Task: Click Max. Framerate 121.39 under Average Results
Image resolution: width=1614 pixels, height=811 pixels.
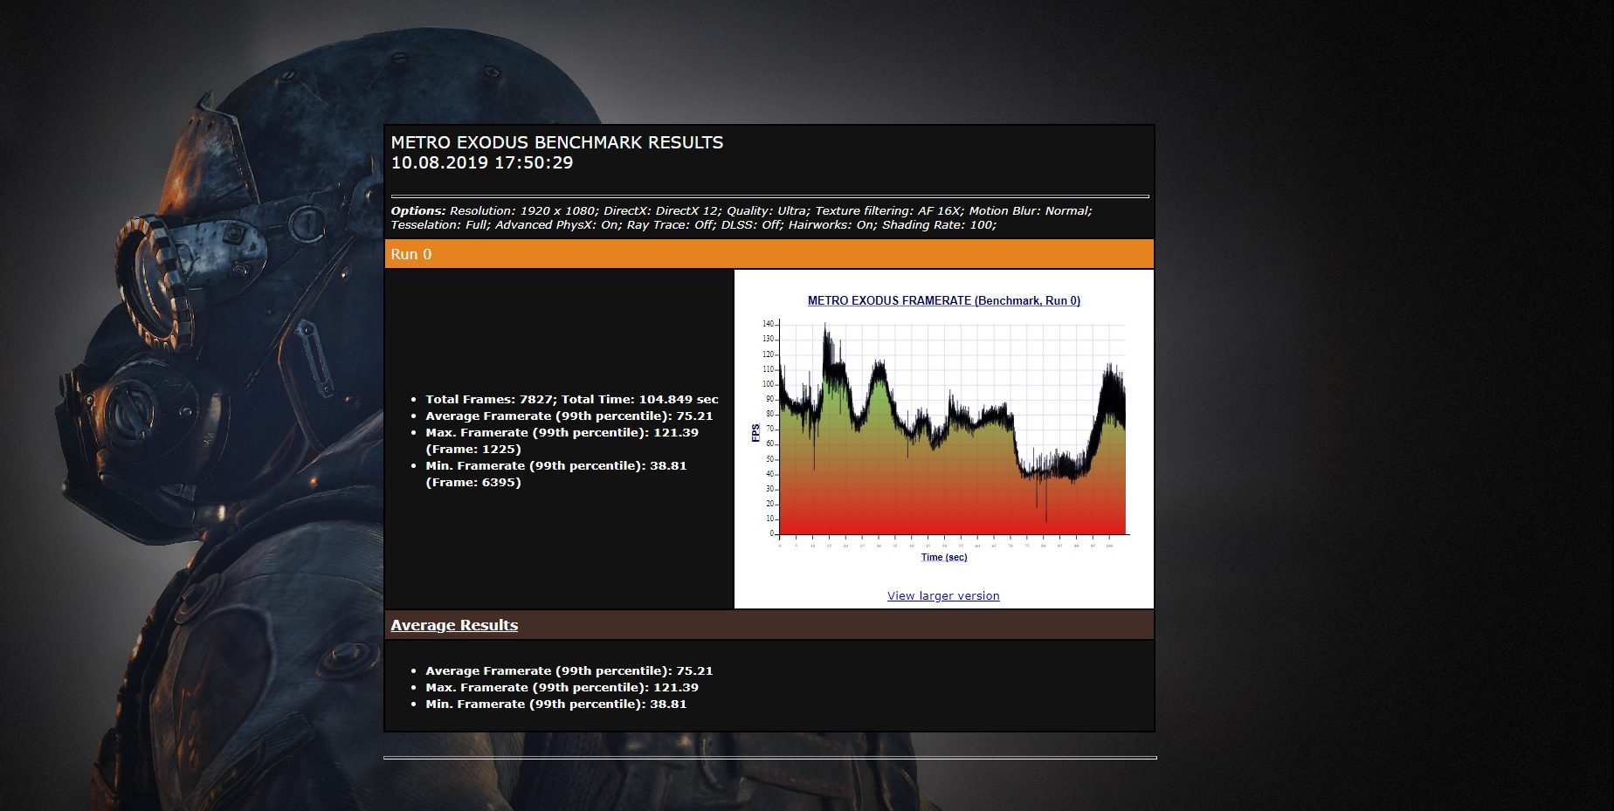Action: pos(562,687)
